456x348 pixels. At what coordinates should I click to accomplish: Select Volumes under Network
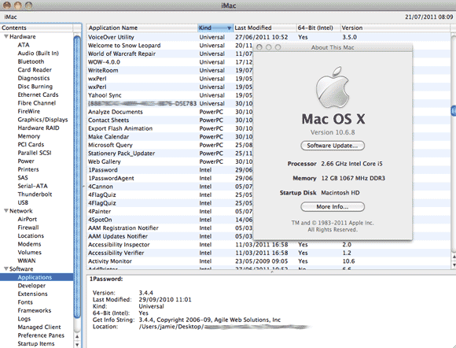tap(29, 252)
